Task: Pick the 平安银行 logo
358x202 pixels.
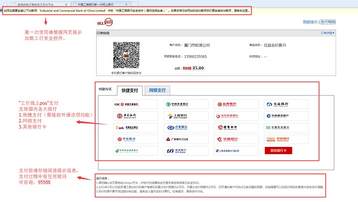Action: point(286,139)
